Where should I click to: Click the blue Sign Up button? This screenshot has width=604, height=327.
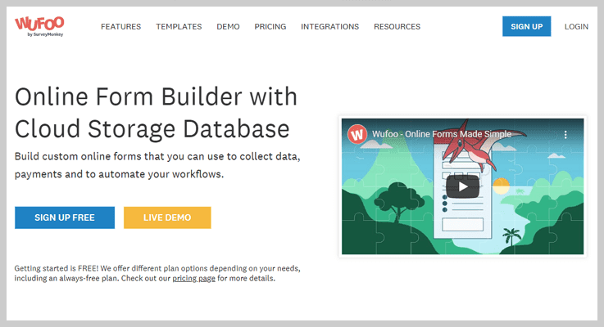(527, 26)
